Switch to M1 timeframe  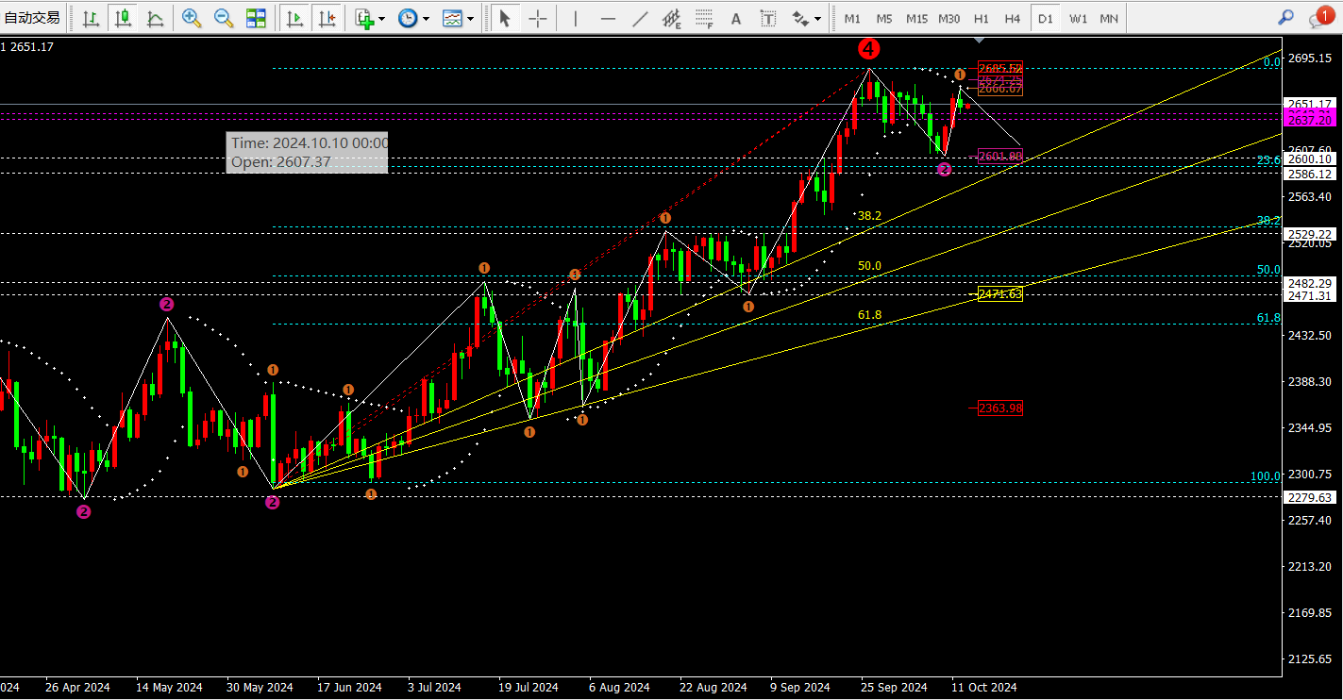point(852,18)
